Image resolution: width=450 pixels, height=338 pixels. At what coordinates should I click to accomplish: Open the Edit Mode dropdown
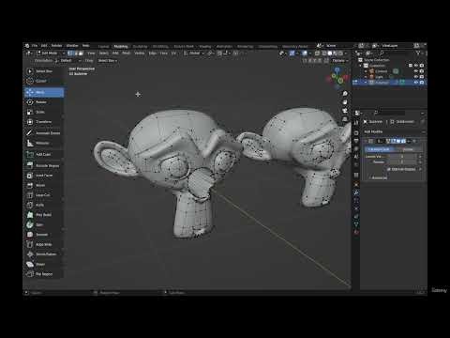click(x=51, y=54)
